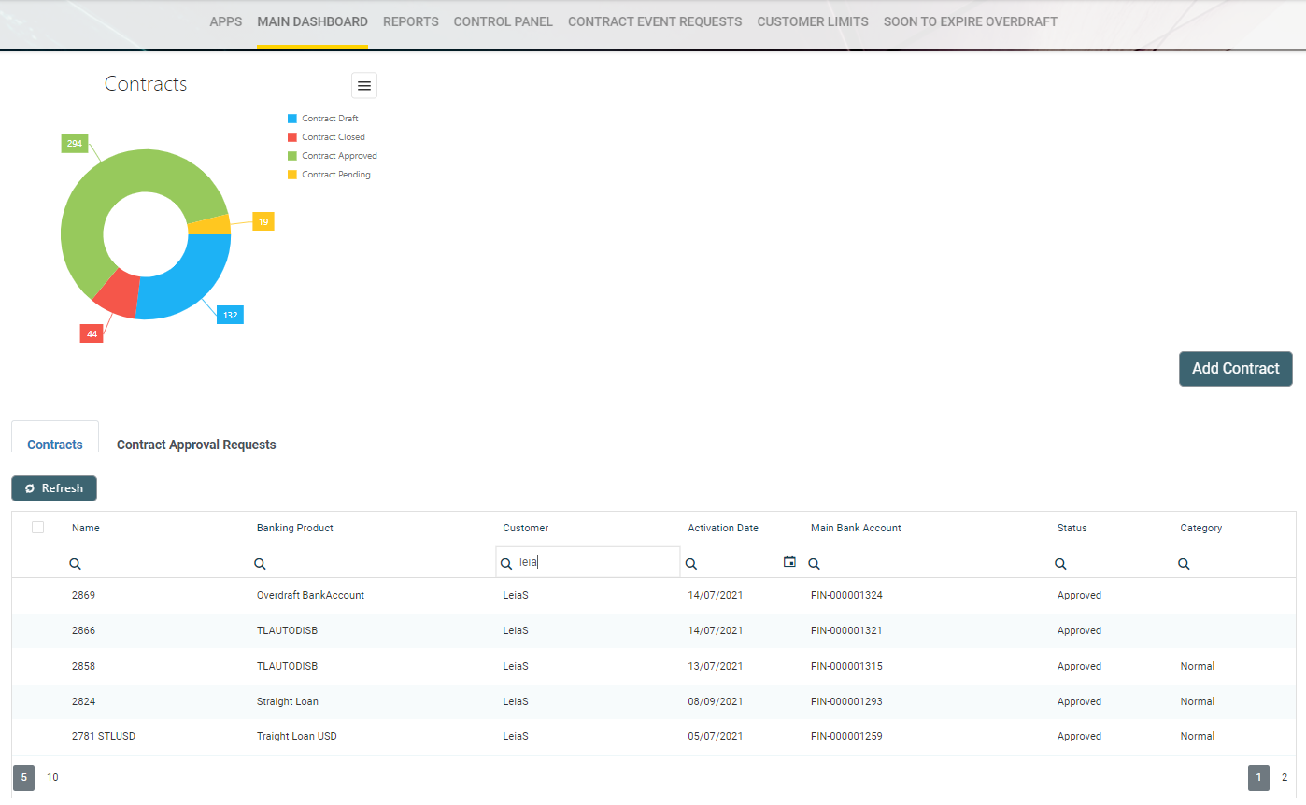The width and height of the screenshot is (1306, 805).
Task: Click the Main Bank Account filter search icon
Action: [x=815, y=564]
